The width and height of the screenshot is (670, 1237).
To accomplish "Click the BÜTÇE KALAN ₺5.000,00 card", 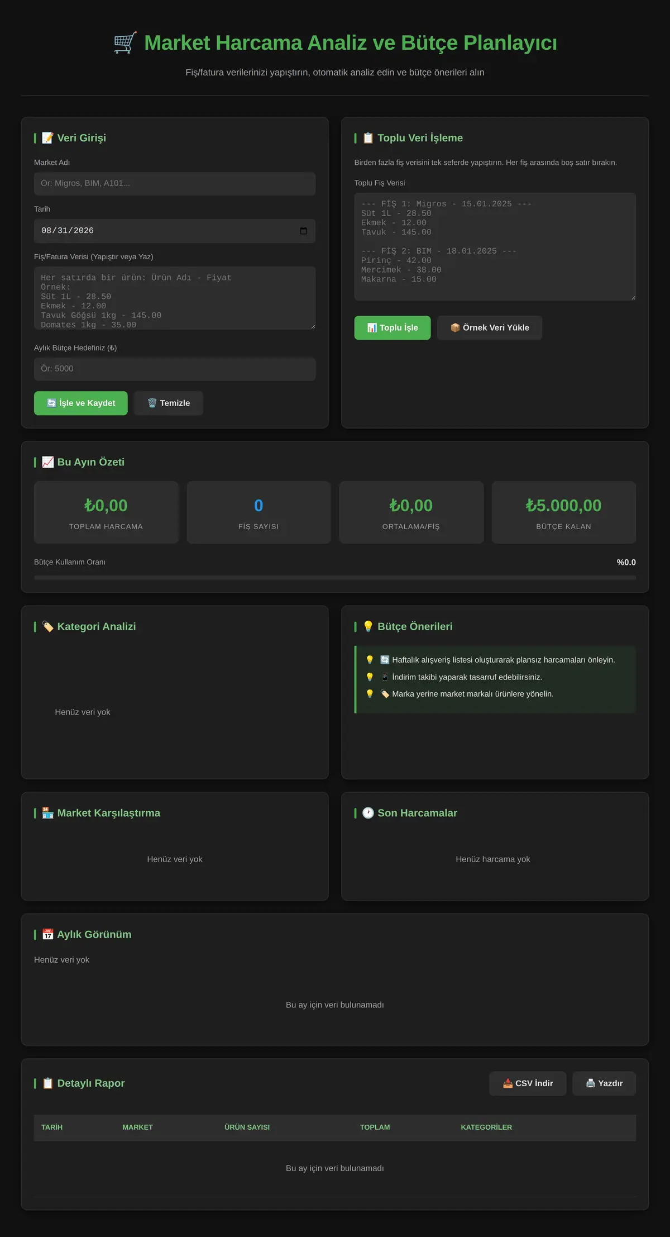I will [564, 512].
